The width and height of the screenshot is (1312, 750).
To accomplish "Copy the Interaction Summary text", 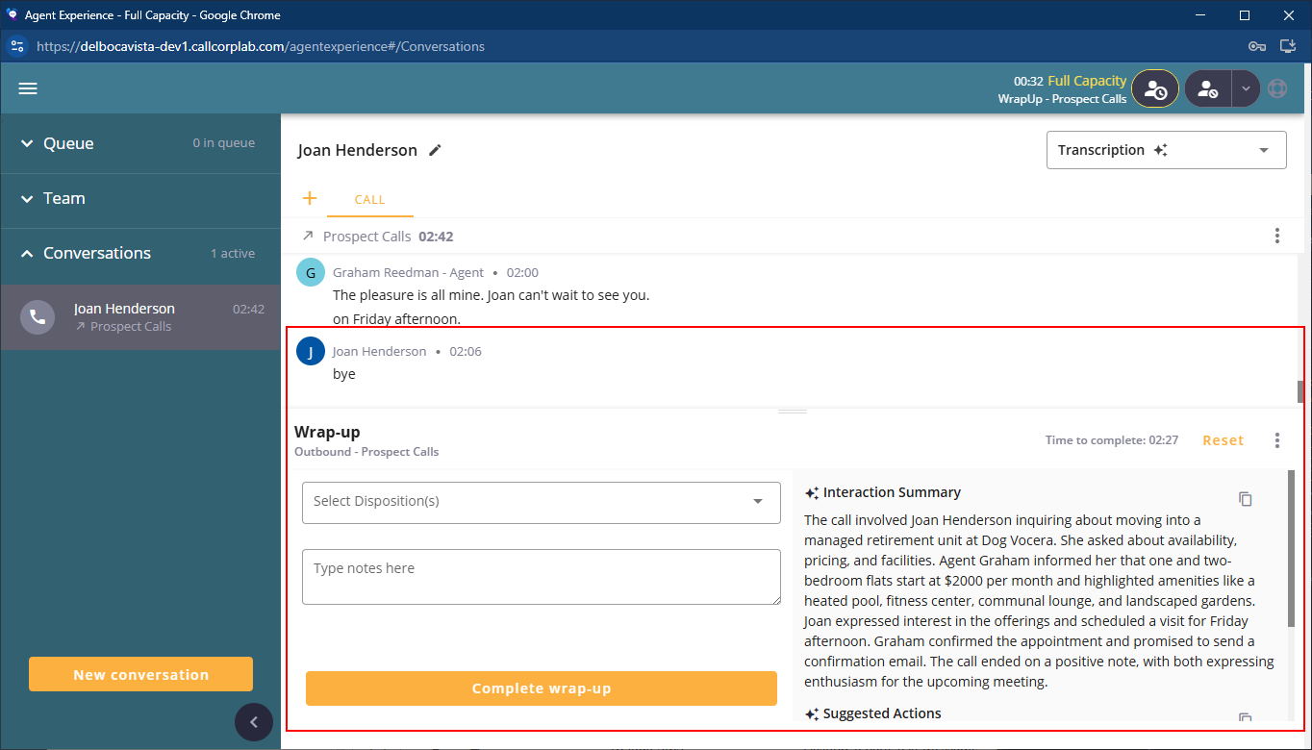I will point(1246,499).
